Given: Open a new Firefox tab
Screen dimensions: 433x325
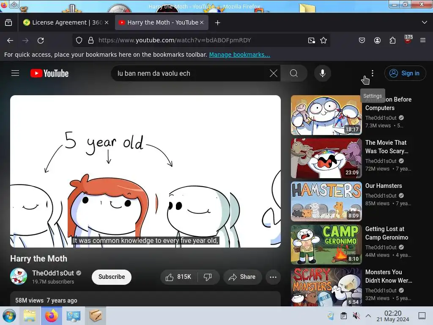Looking at the screenshot, I should click(218, 23).
